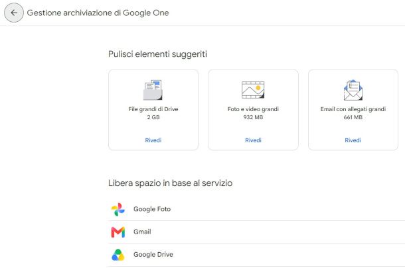Screen dimensions: 405x268
Task: Click the '2 GB' size value
Action: (x=153, y=117)
